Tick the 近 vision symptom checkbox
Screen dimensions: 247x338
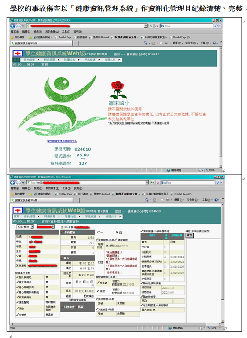77,282
